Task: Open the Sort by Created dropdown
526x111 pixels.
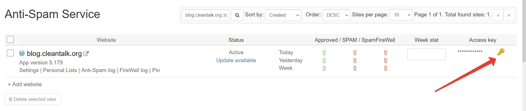Action: coord(283,15)
